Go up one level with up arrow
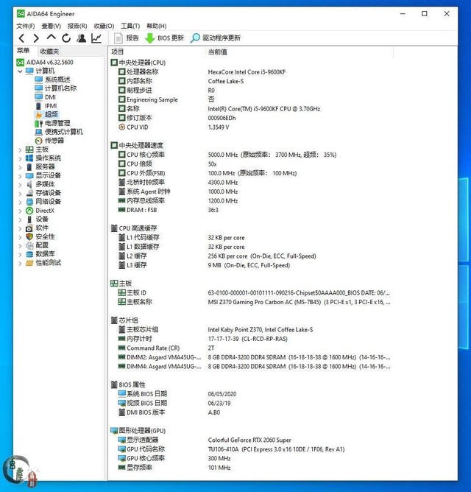 [x=51, y=38]
